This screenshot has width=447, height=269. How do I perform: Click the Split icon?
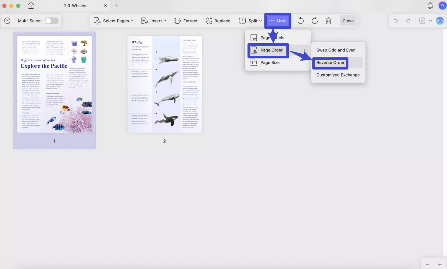coord(242,21)
